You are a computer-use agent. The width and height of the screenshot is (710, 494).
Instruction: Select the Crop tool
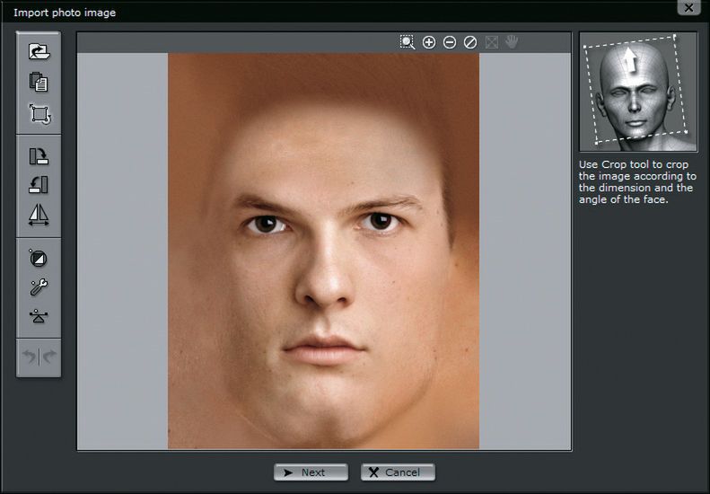pos(39,114)
